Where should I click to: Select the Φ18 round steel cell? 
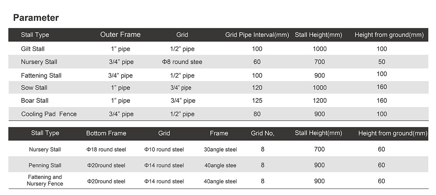coord(106,149)
